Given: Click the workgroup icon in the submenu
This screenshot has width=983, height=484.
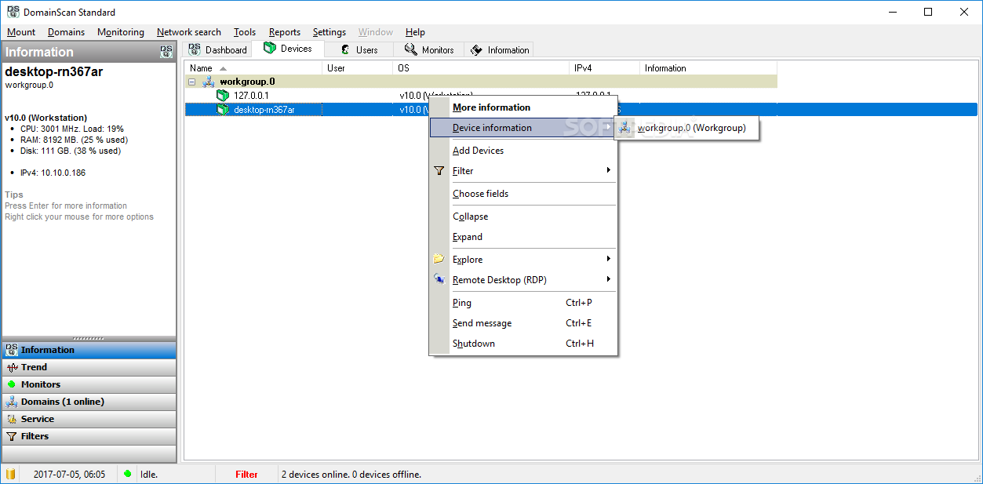Looking at the screenshot, I should 625,128.
